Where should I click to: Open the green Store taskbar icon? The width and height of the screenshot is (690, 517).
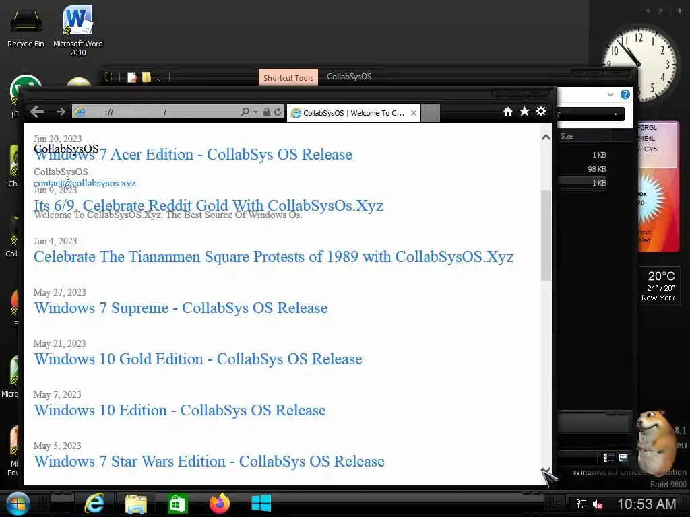pos(178,504)
